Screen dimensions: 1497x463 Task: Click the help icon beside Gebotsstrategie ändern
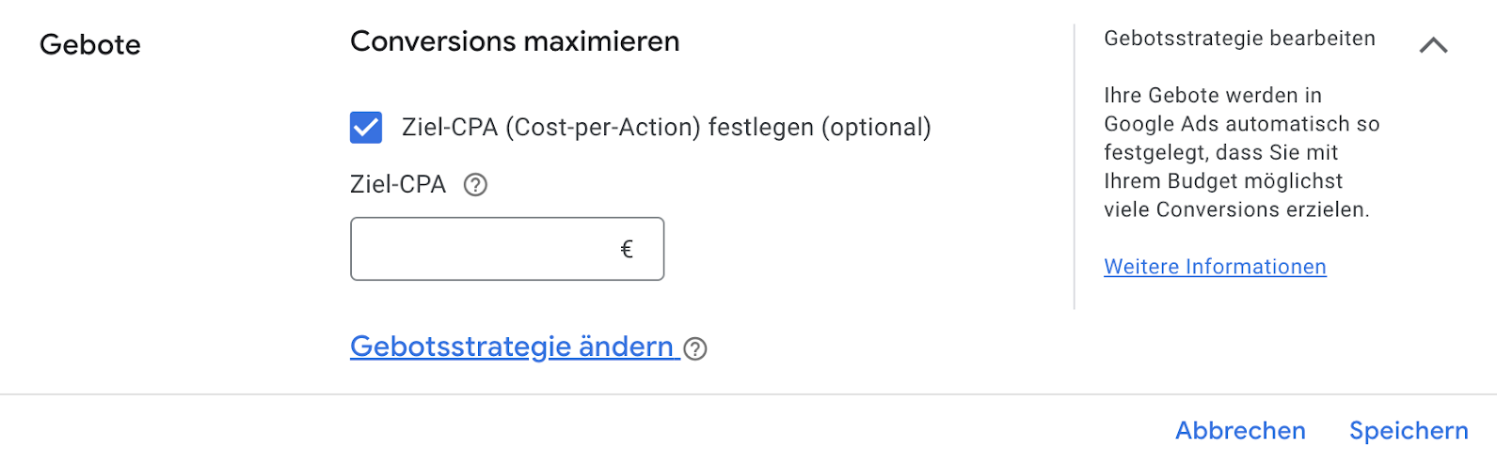695,349
